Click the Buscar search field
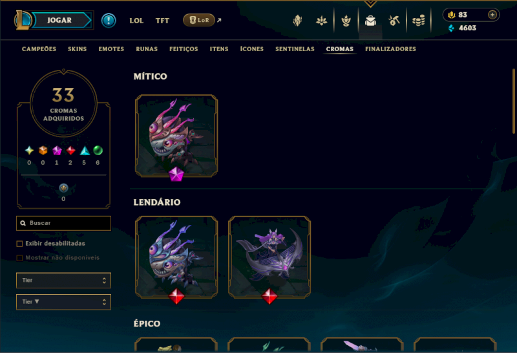Image resolution: width=517 pixels, height=353 pixels. point(63,223)
